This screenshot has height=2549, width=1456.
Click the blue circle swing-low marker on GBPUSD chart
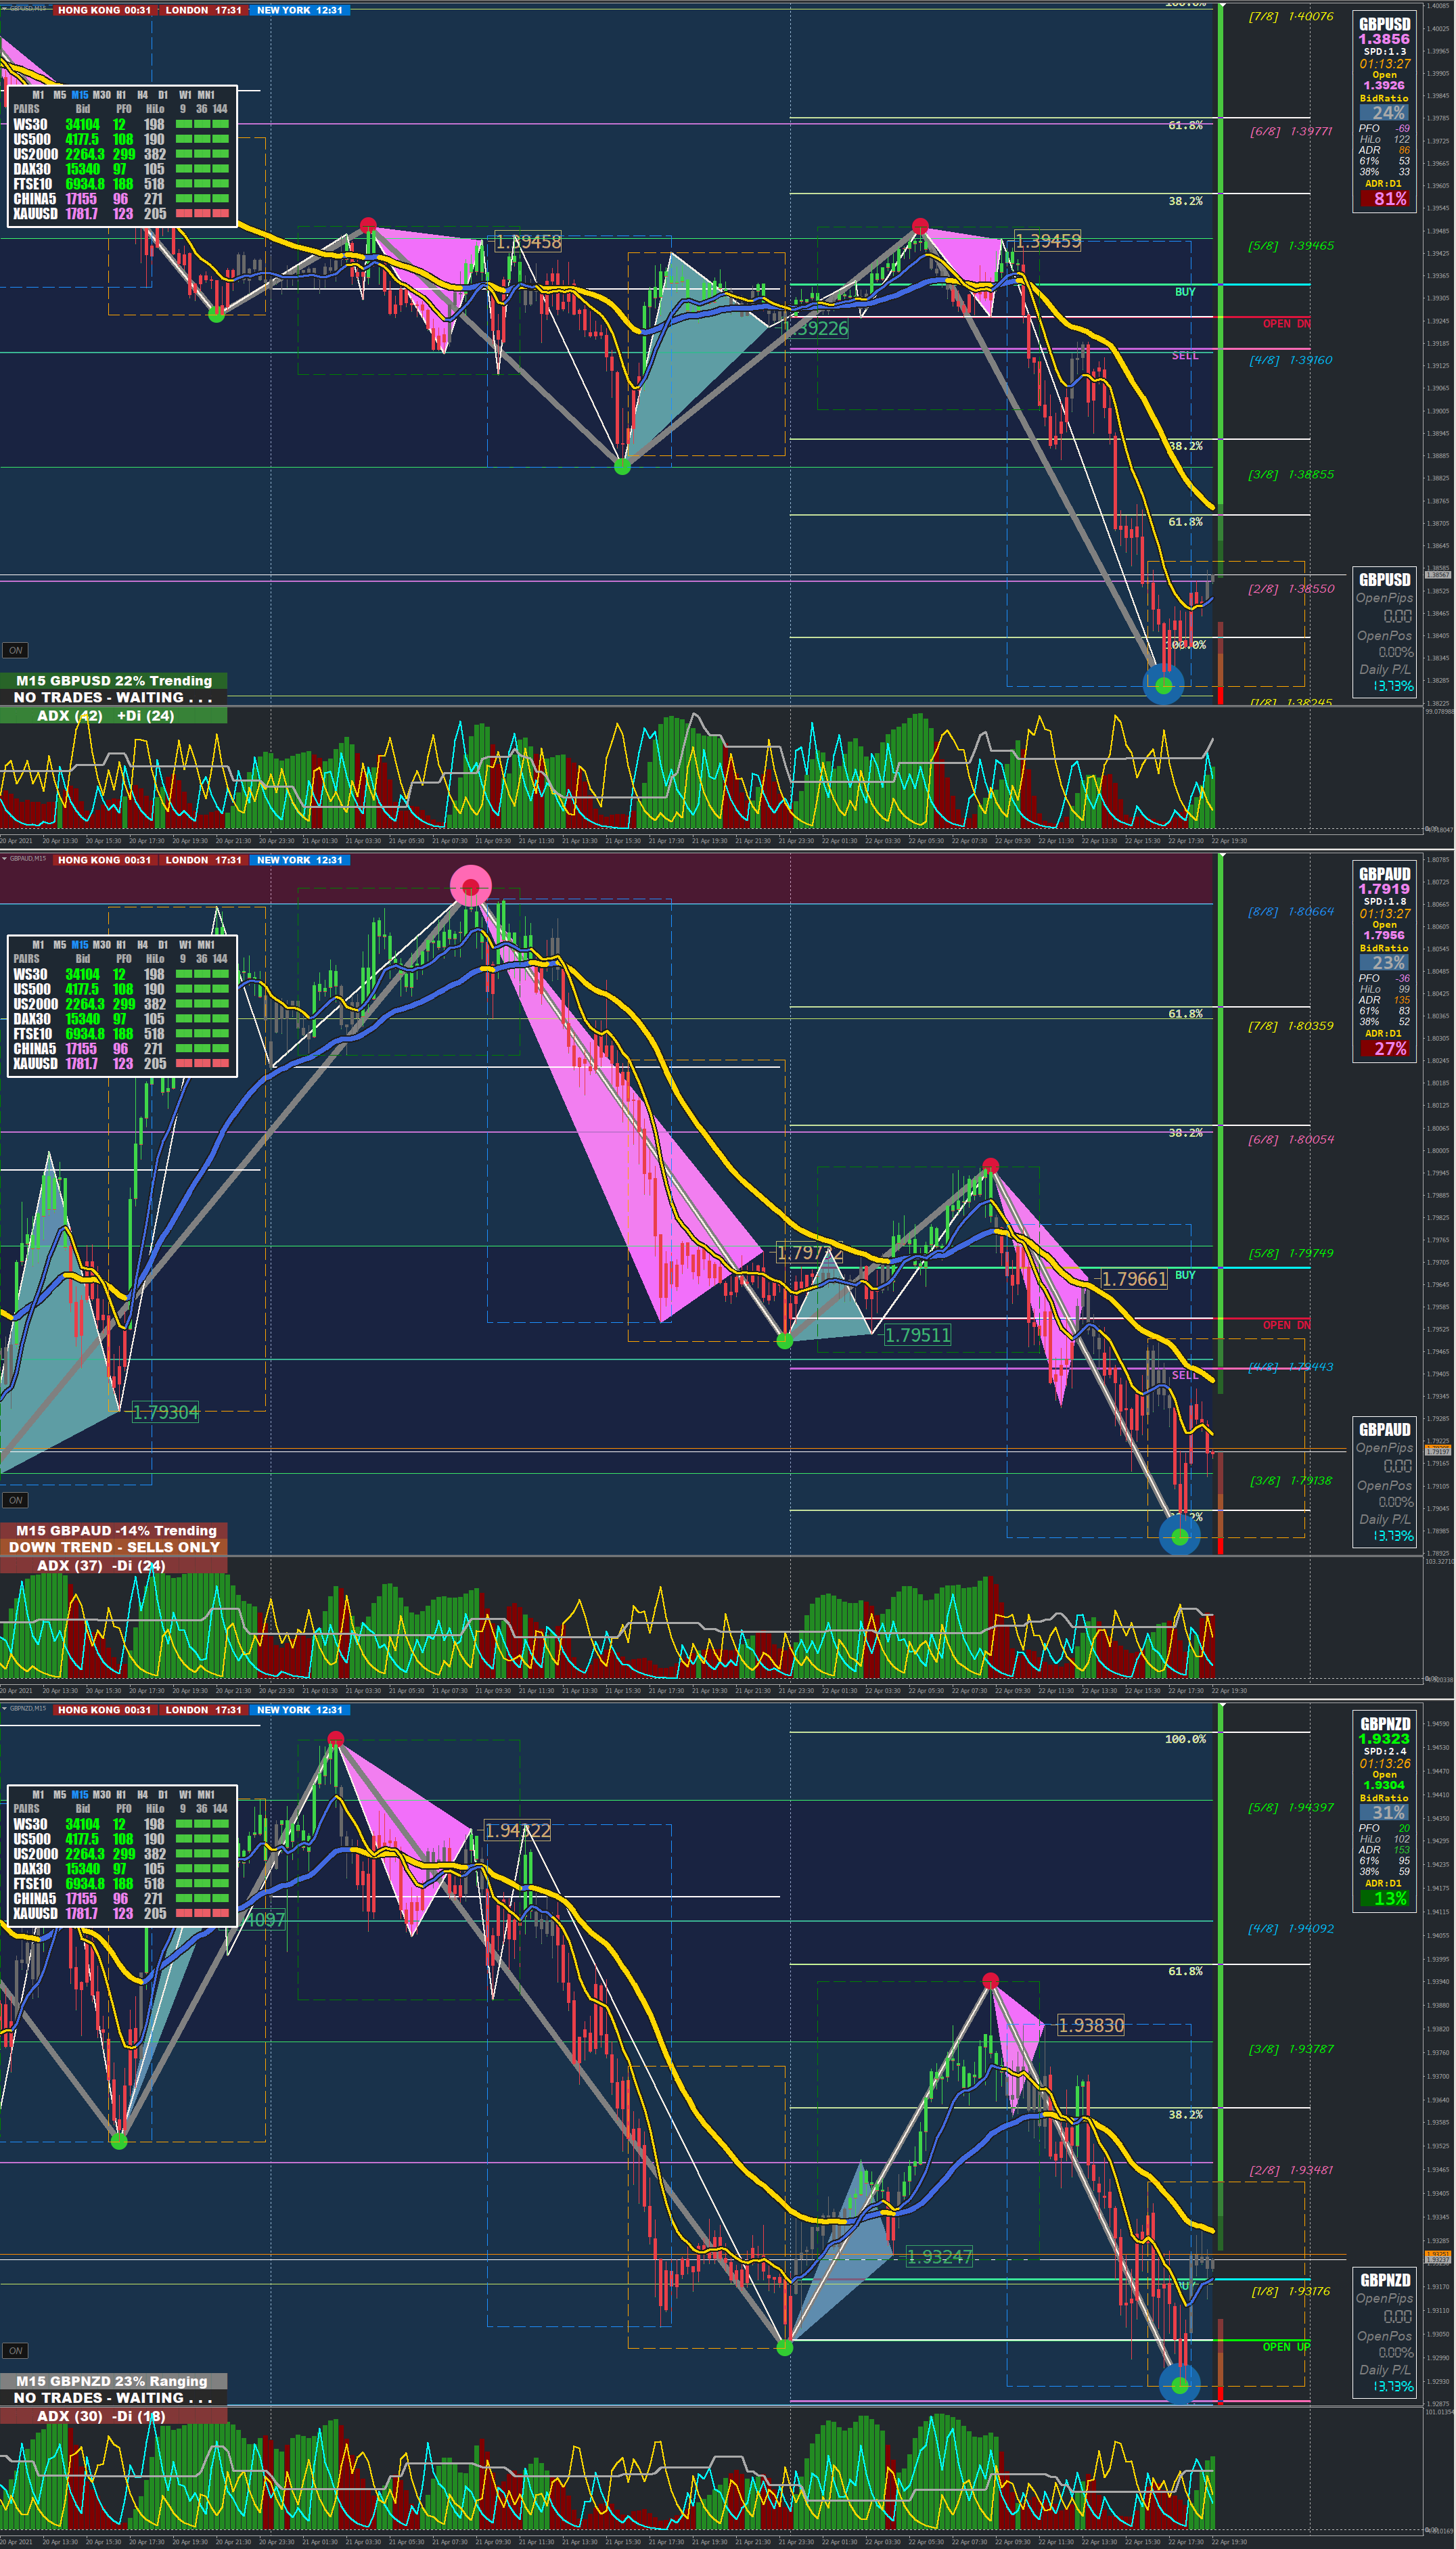pyautogui.click(x=1163, y=685)
